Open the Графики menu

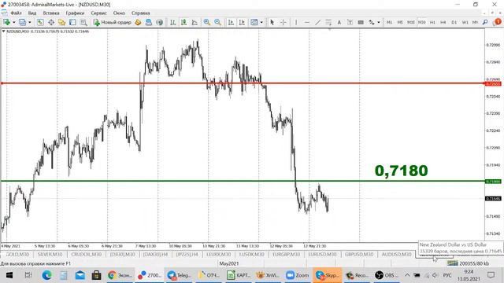pos(75,13)
